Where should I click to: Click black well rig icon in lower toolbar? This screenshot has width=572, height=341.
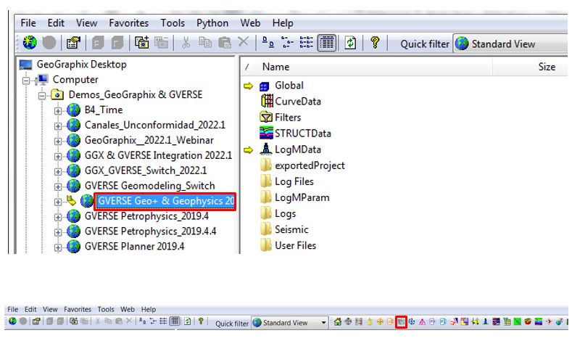(x=486, y=321)
